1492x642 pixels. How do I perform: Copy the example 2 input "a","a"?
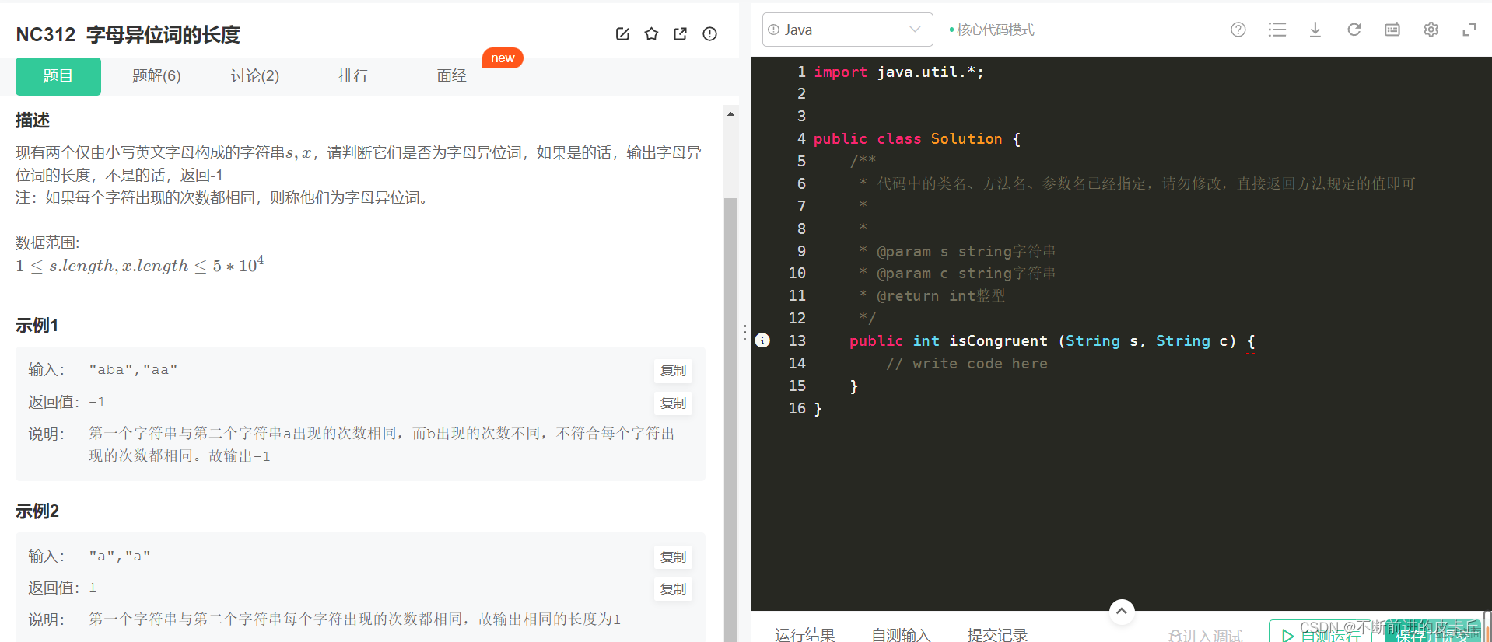point(673,557)
